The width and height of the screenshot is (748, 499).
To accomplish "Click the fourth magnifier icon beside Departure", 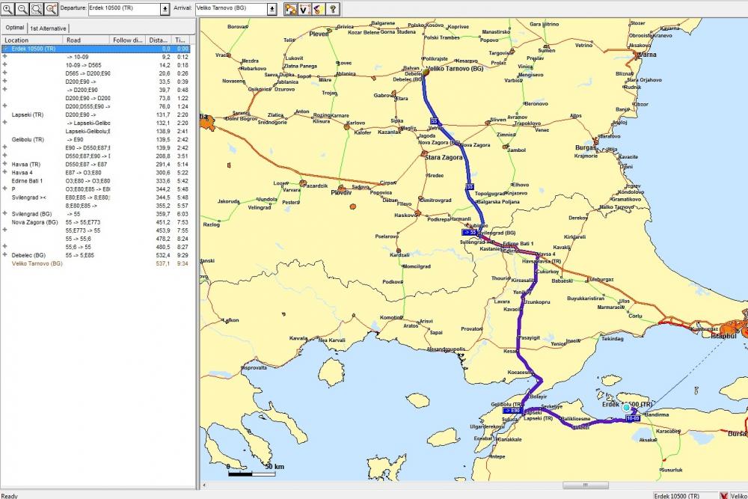I will (50, 9).
